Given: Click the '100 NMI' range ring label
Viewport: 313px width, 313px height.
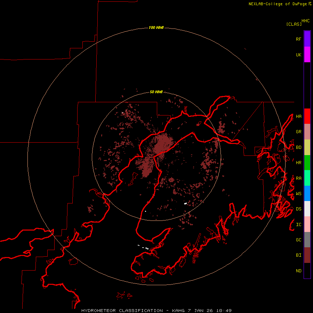Looking at the screenshot, I should click(156, 27).
